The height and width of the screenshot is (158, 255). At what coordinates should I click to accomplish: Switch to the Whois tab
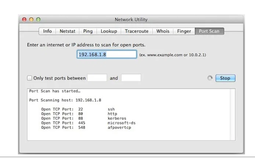(x=163, y=31)
